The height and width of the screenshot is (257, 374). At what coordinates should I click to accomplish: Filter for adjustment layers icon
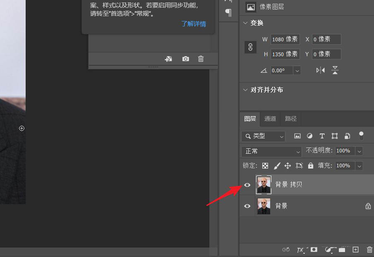[309, 136]
